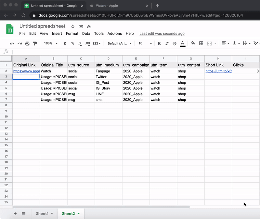
Task: Click the horizontal scrollbar
Action: (101, 207)
